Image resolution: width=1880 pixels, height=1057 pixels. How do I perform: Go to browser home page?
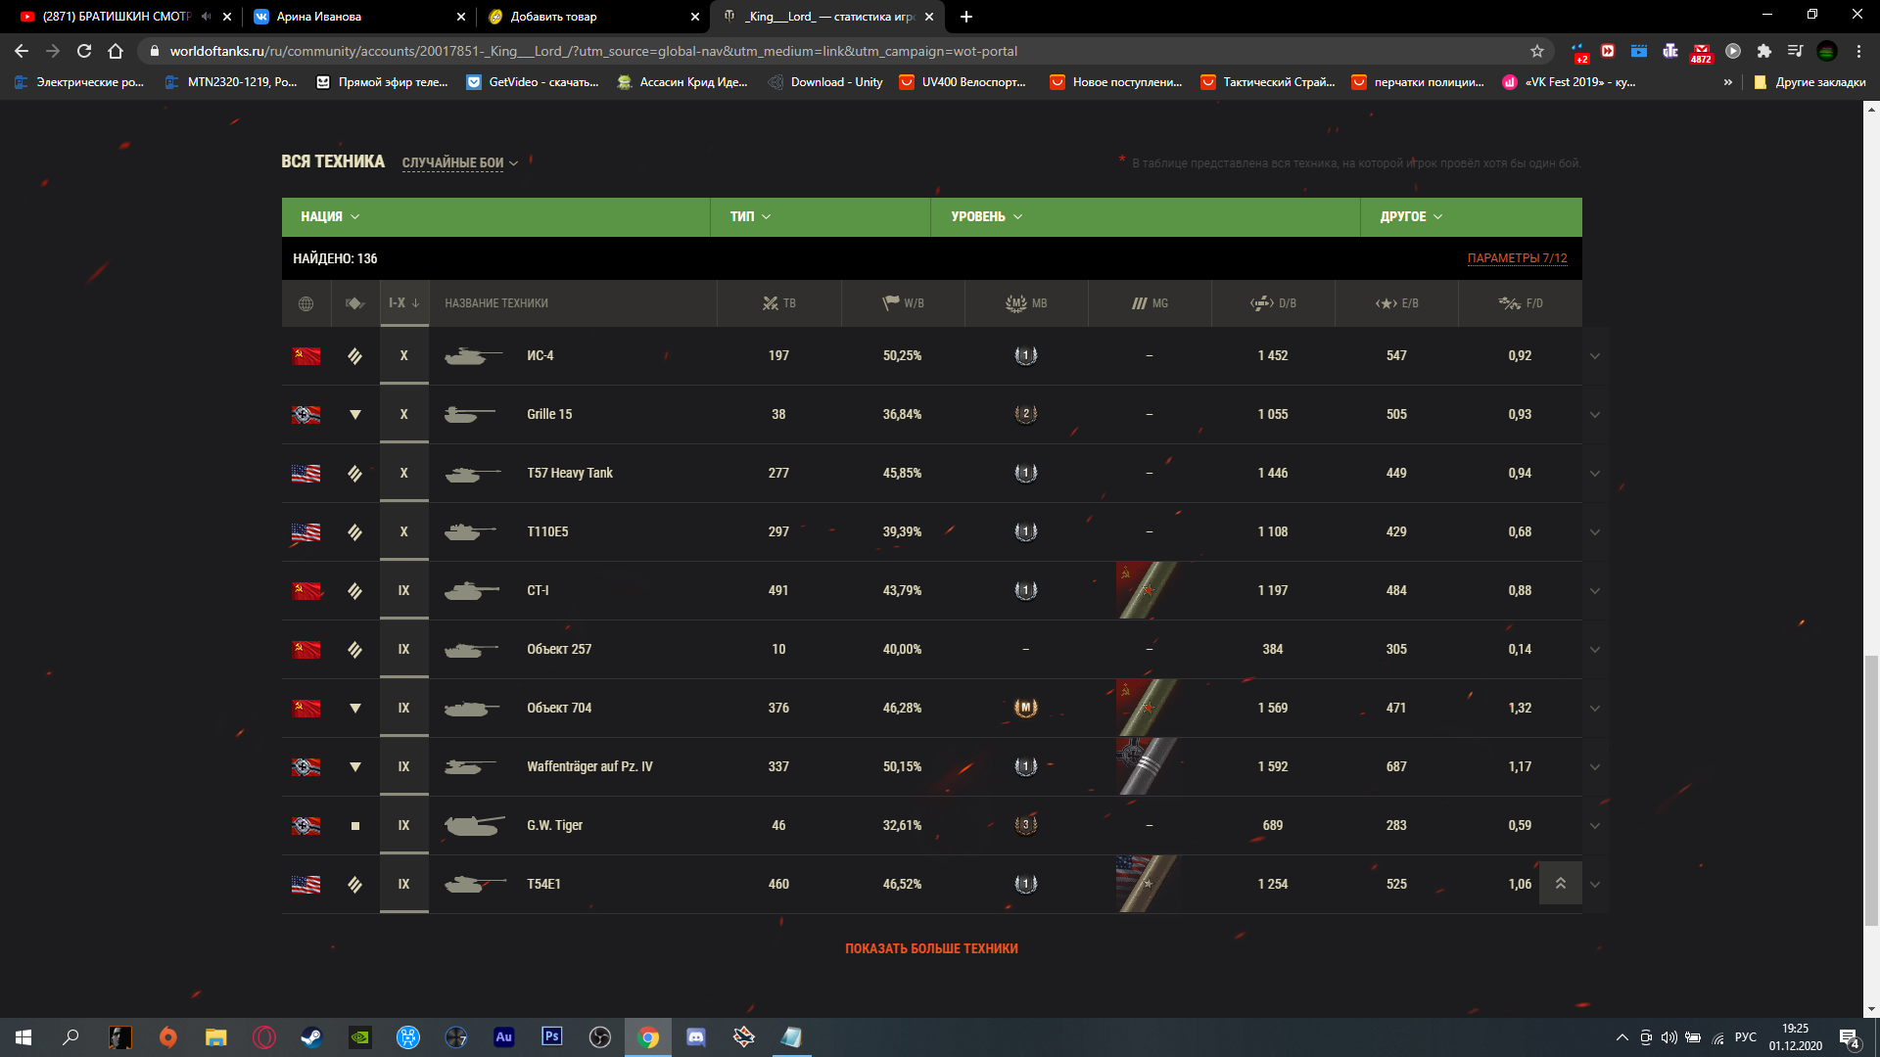(116, 51)
